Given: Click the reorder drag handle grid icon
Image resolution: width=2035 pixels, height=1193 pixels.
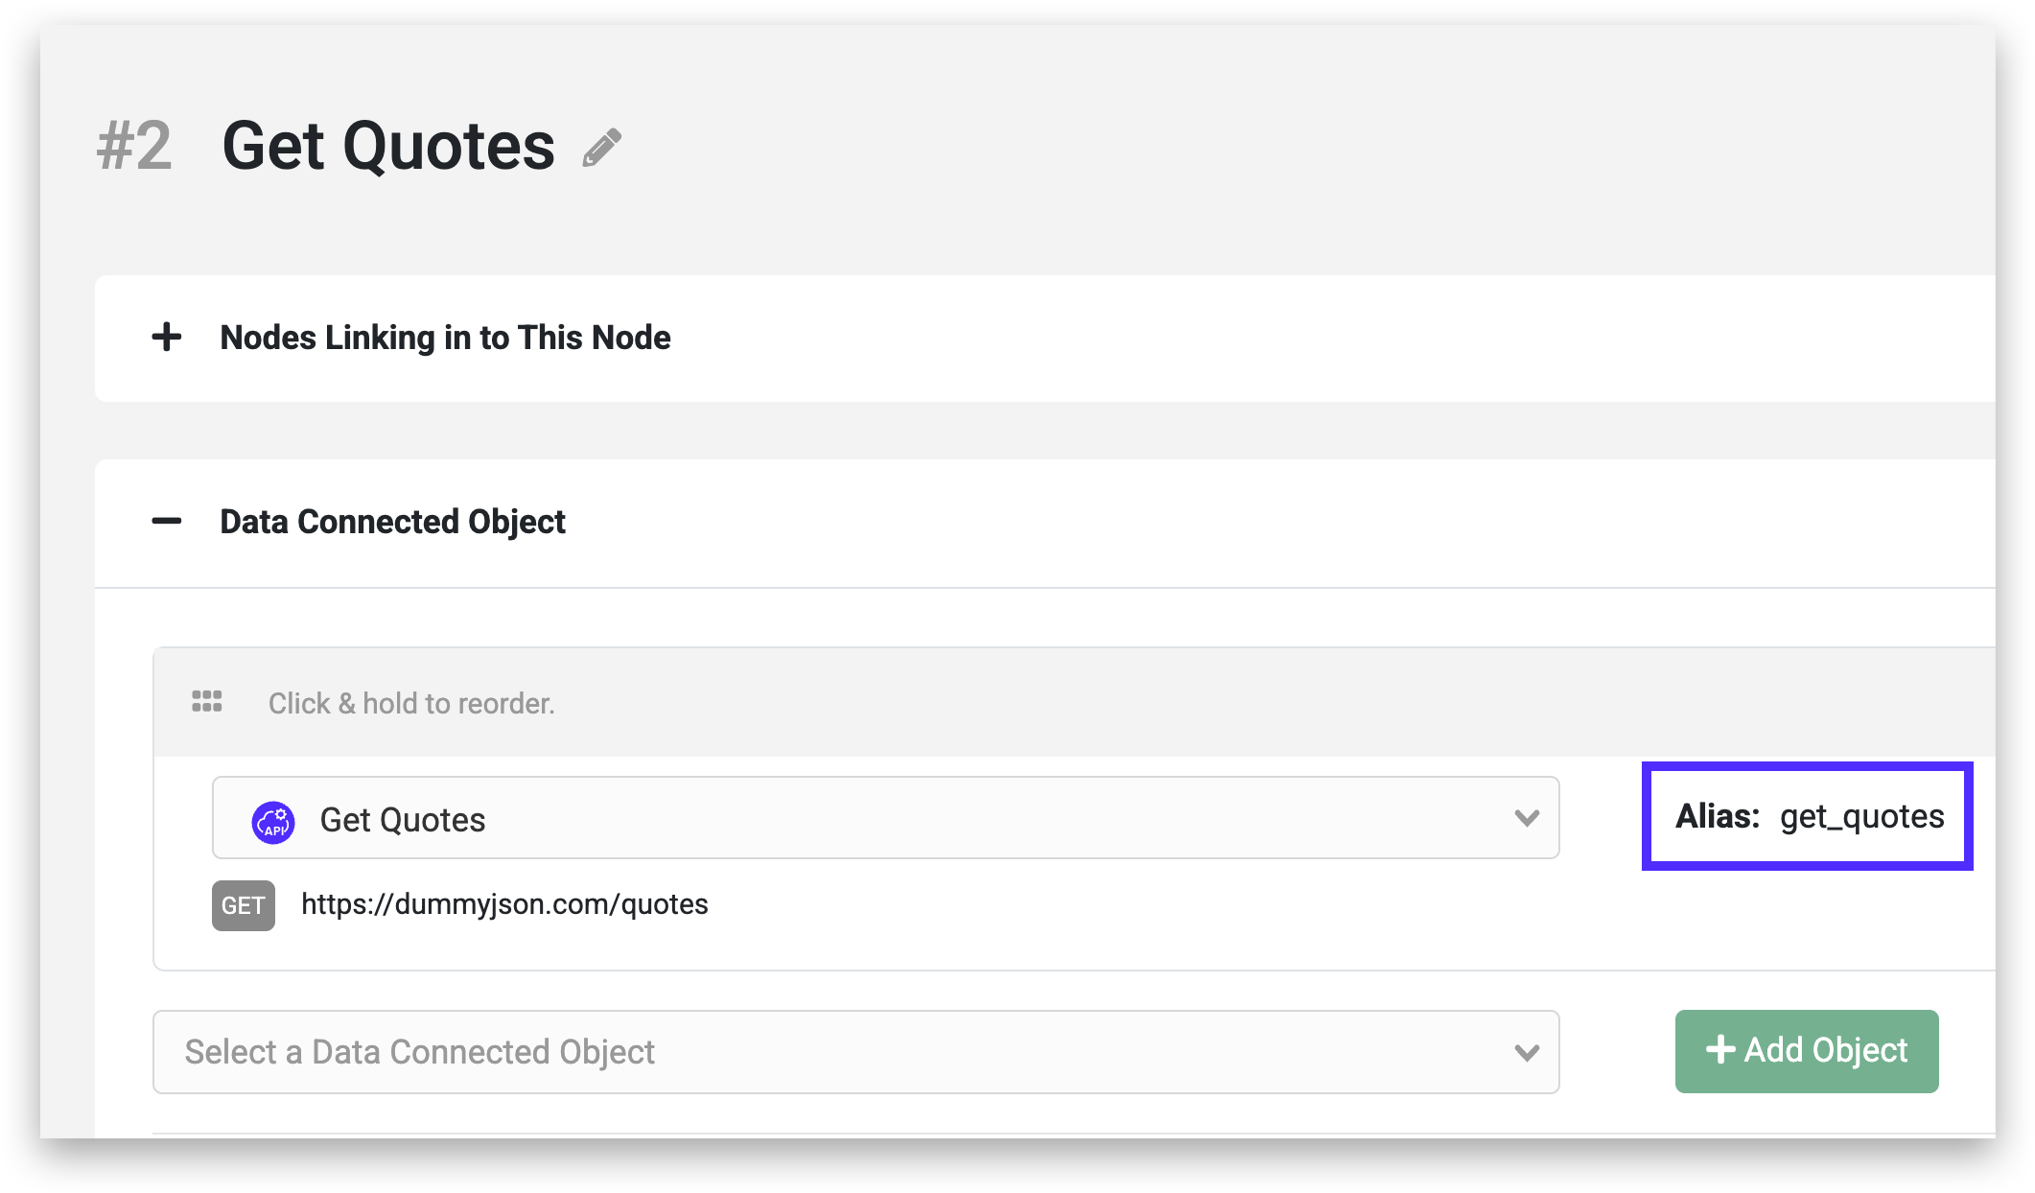Looking at the screenshot, I should pyautogui.click(x=207, y=701).
